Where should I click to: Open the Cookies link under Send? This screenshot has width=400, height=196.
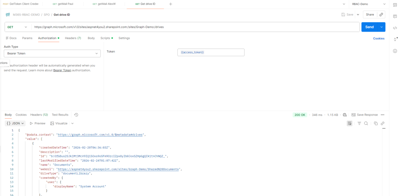point(379,38)
